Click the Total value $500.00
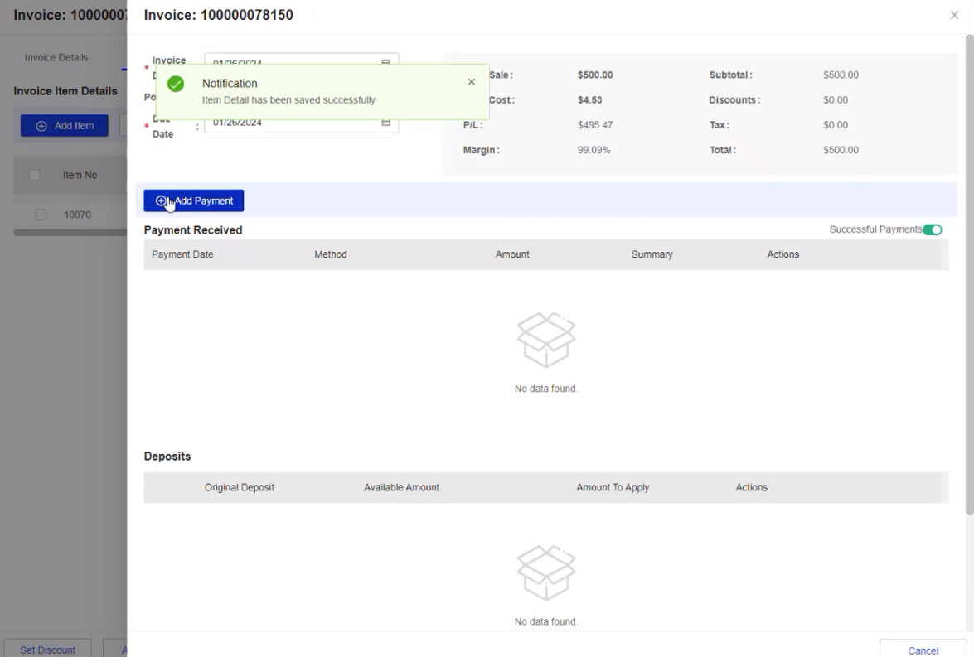 click(x=841, y=150)
